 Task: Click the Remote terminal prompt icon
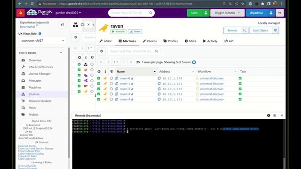[x=245, y=31]
